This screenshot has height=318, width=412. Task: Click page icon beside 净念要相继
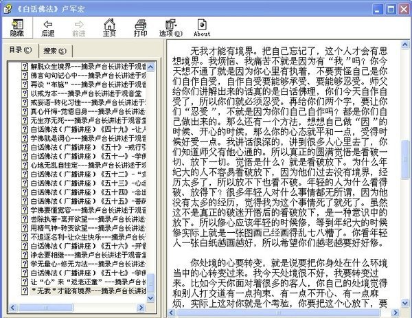[x=25, y=255]
